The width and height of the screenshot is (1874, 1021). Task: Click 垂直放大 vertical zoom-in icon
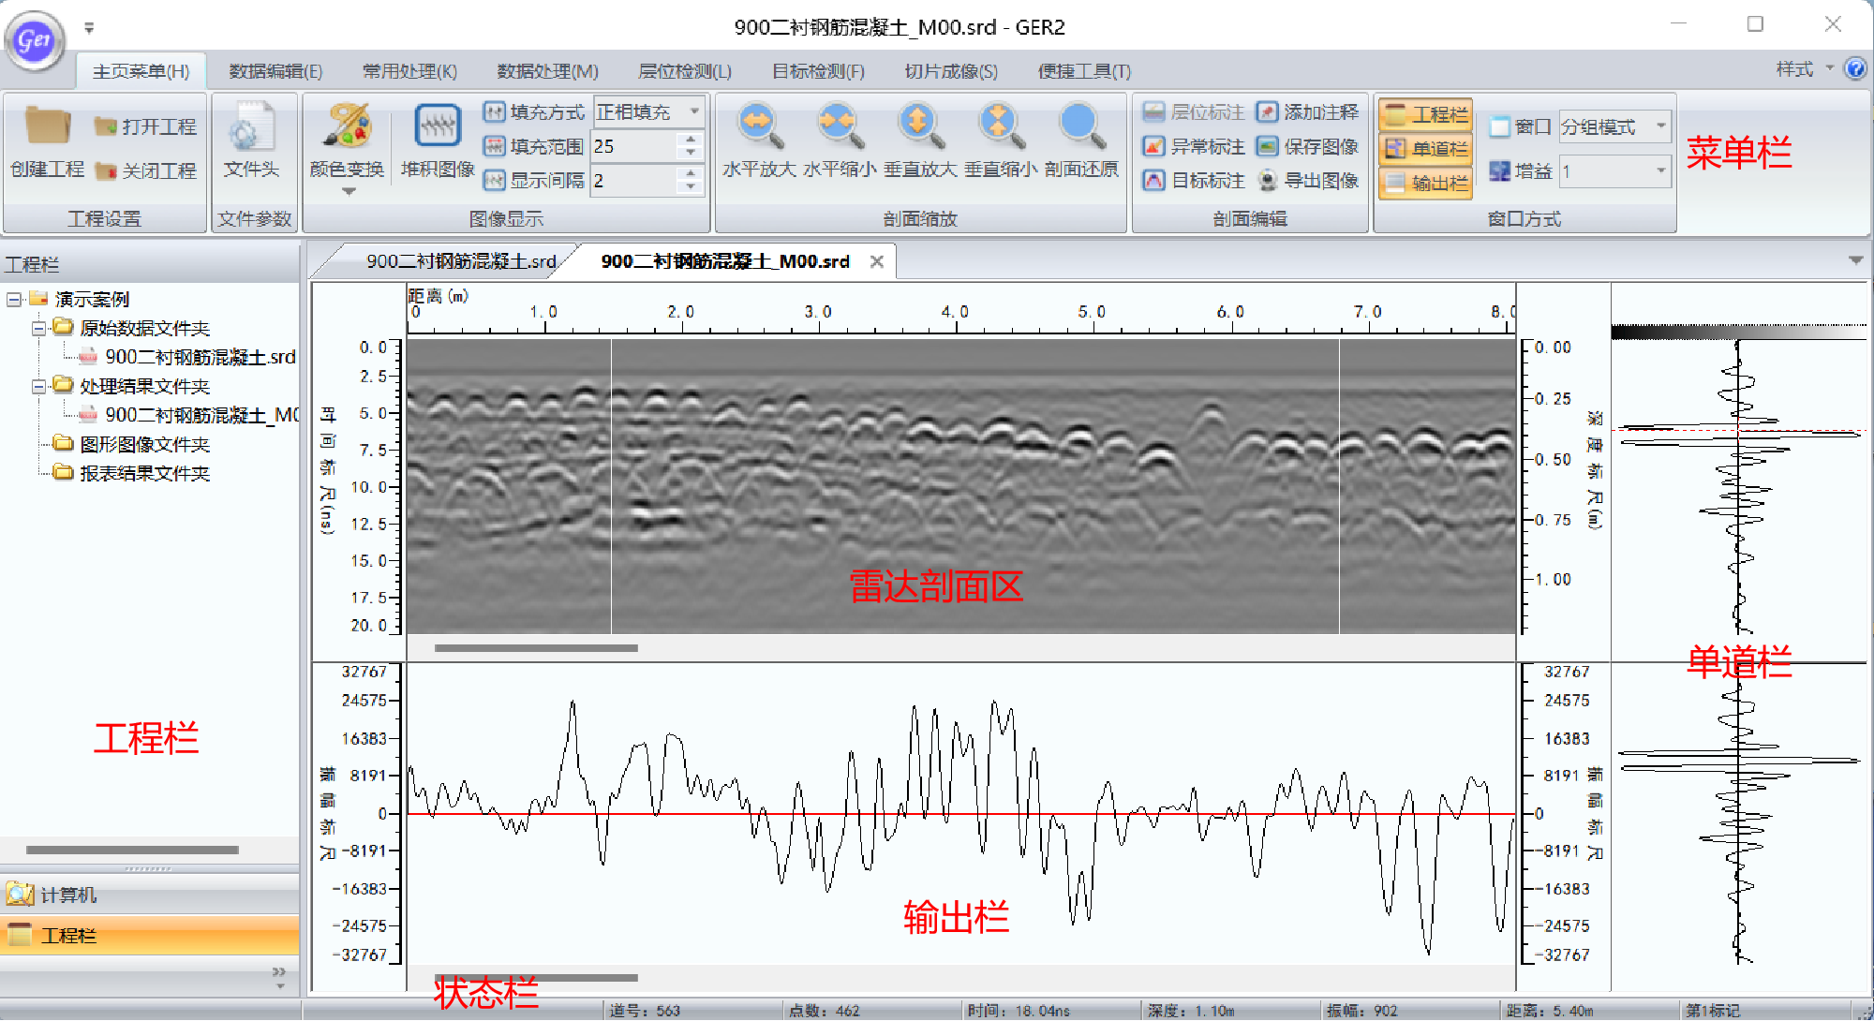click(x=920, y=126)
